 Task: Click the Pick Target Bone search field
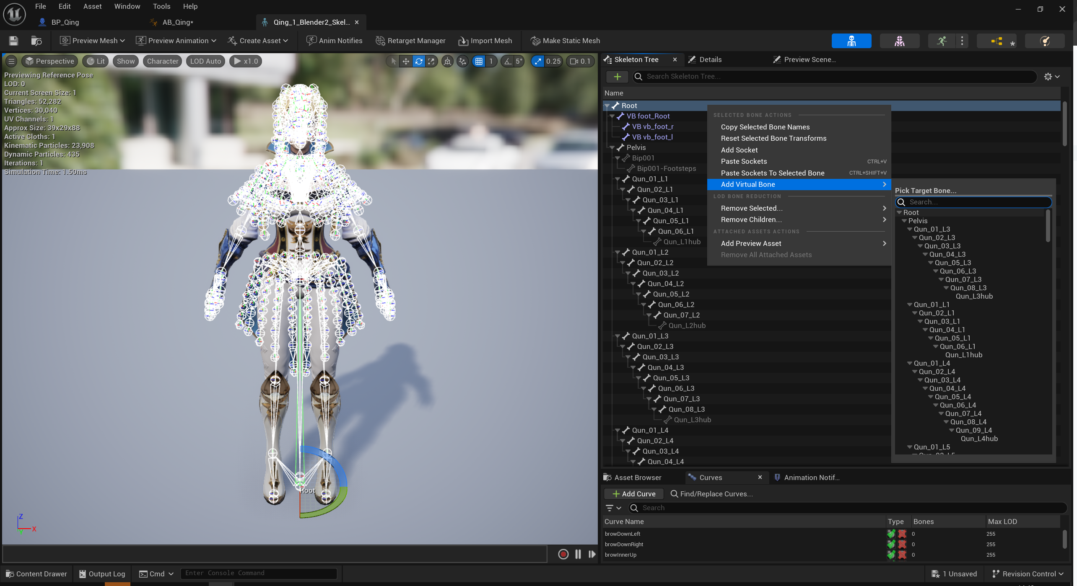click(x=977, y=202)
